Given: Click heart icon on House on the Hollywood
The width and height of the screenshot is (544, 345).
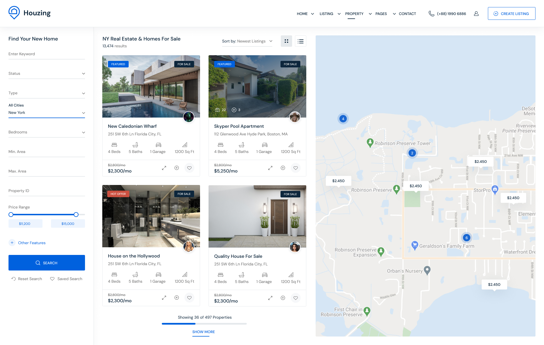Looking at the screenshot, I should (x=189, y=298).
